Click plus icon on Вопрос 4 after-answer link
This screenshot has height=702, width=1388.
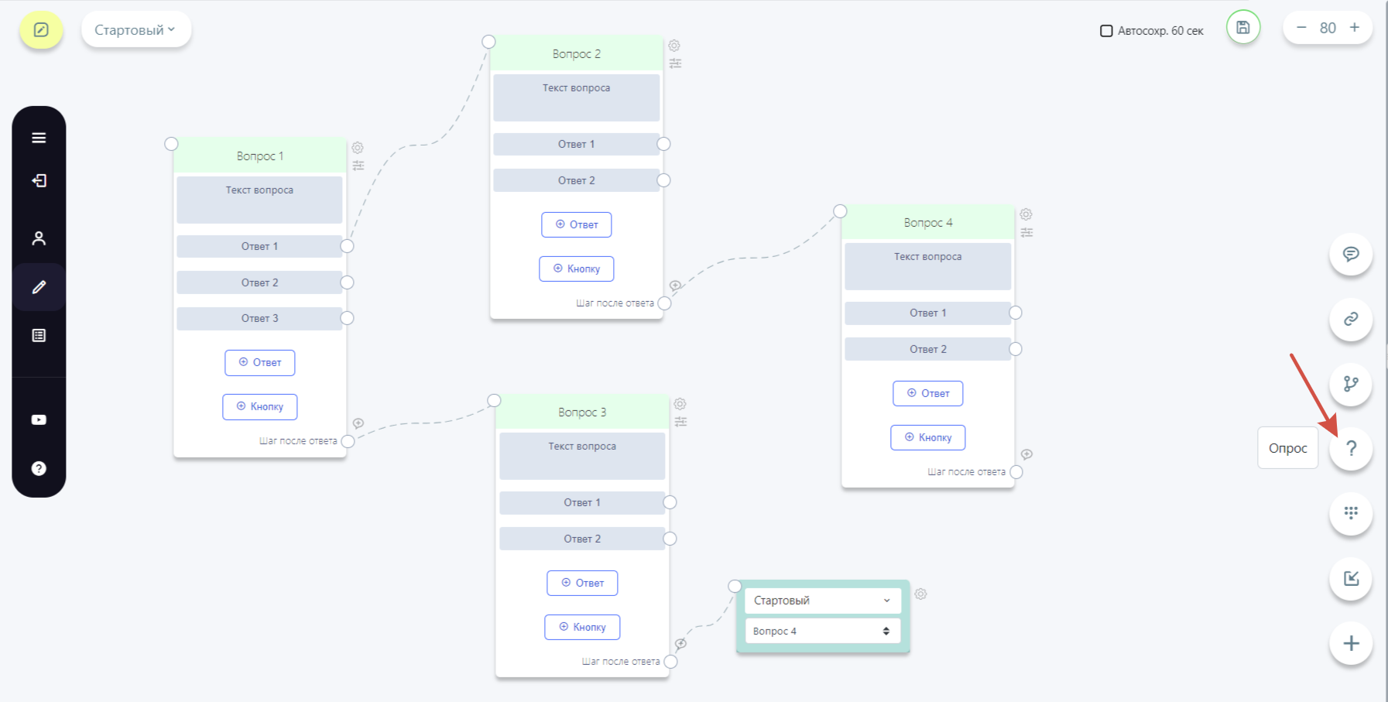(x=1026, y=454)
